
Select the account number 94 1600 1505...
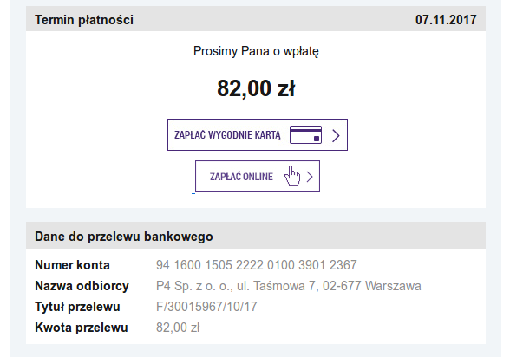pos(257,265)
